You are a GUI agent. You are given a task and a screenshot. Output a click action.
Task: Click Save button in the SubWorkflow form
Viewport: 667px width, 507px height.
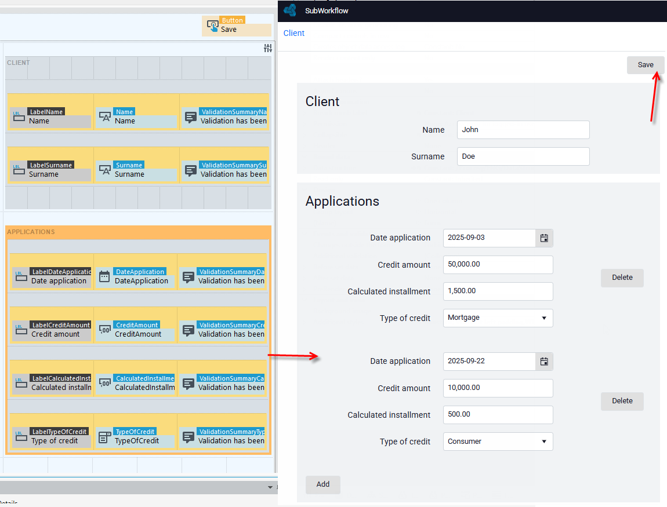point(646,65)
